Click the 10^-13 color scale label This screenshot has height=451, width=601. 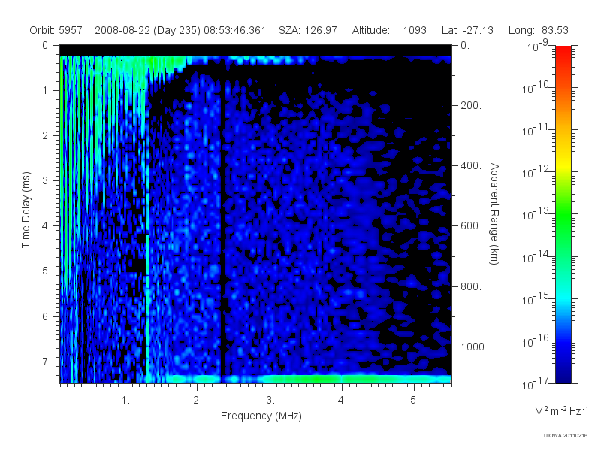tap(536, 214)
